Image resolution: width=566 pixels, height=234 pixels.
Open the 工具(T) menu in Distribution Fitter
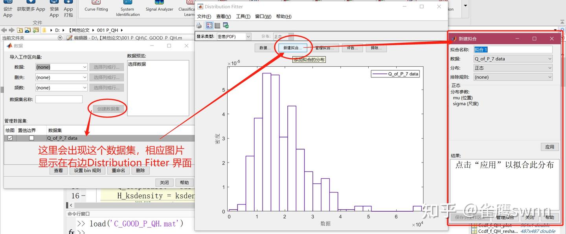coord(243,16)
